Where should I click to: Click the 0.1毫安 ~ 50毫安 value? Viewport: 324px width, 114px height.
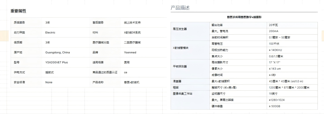coord(279,38)
